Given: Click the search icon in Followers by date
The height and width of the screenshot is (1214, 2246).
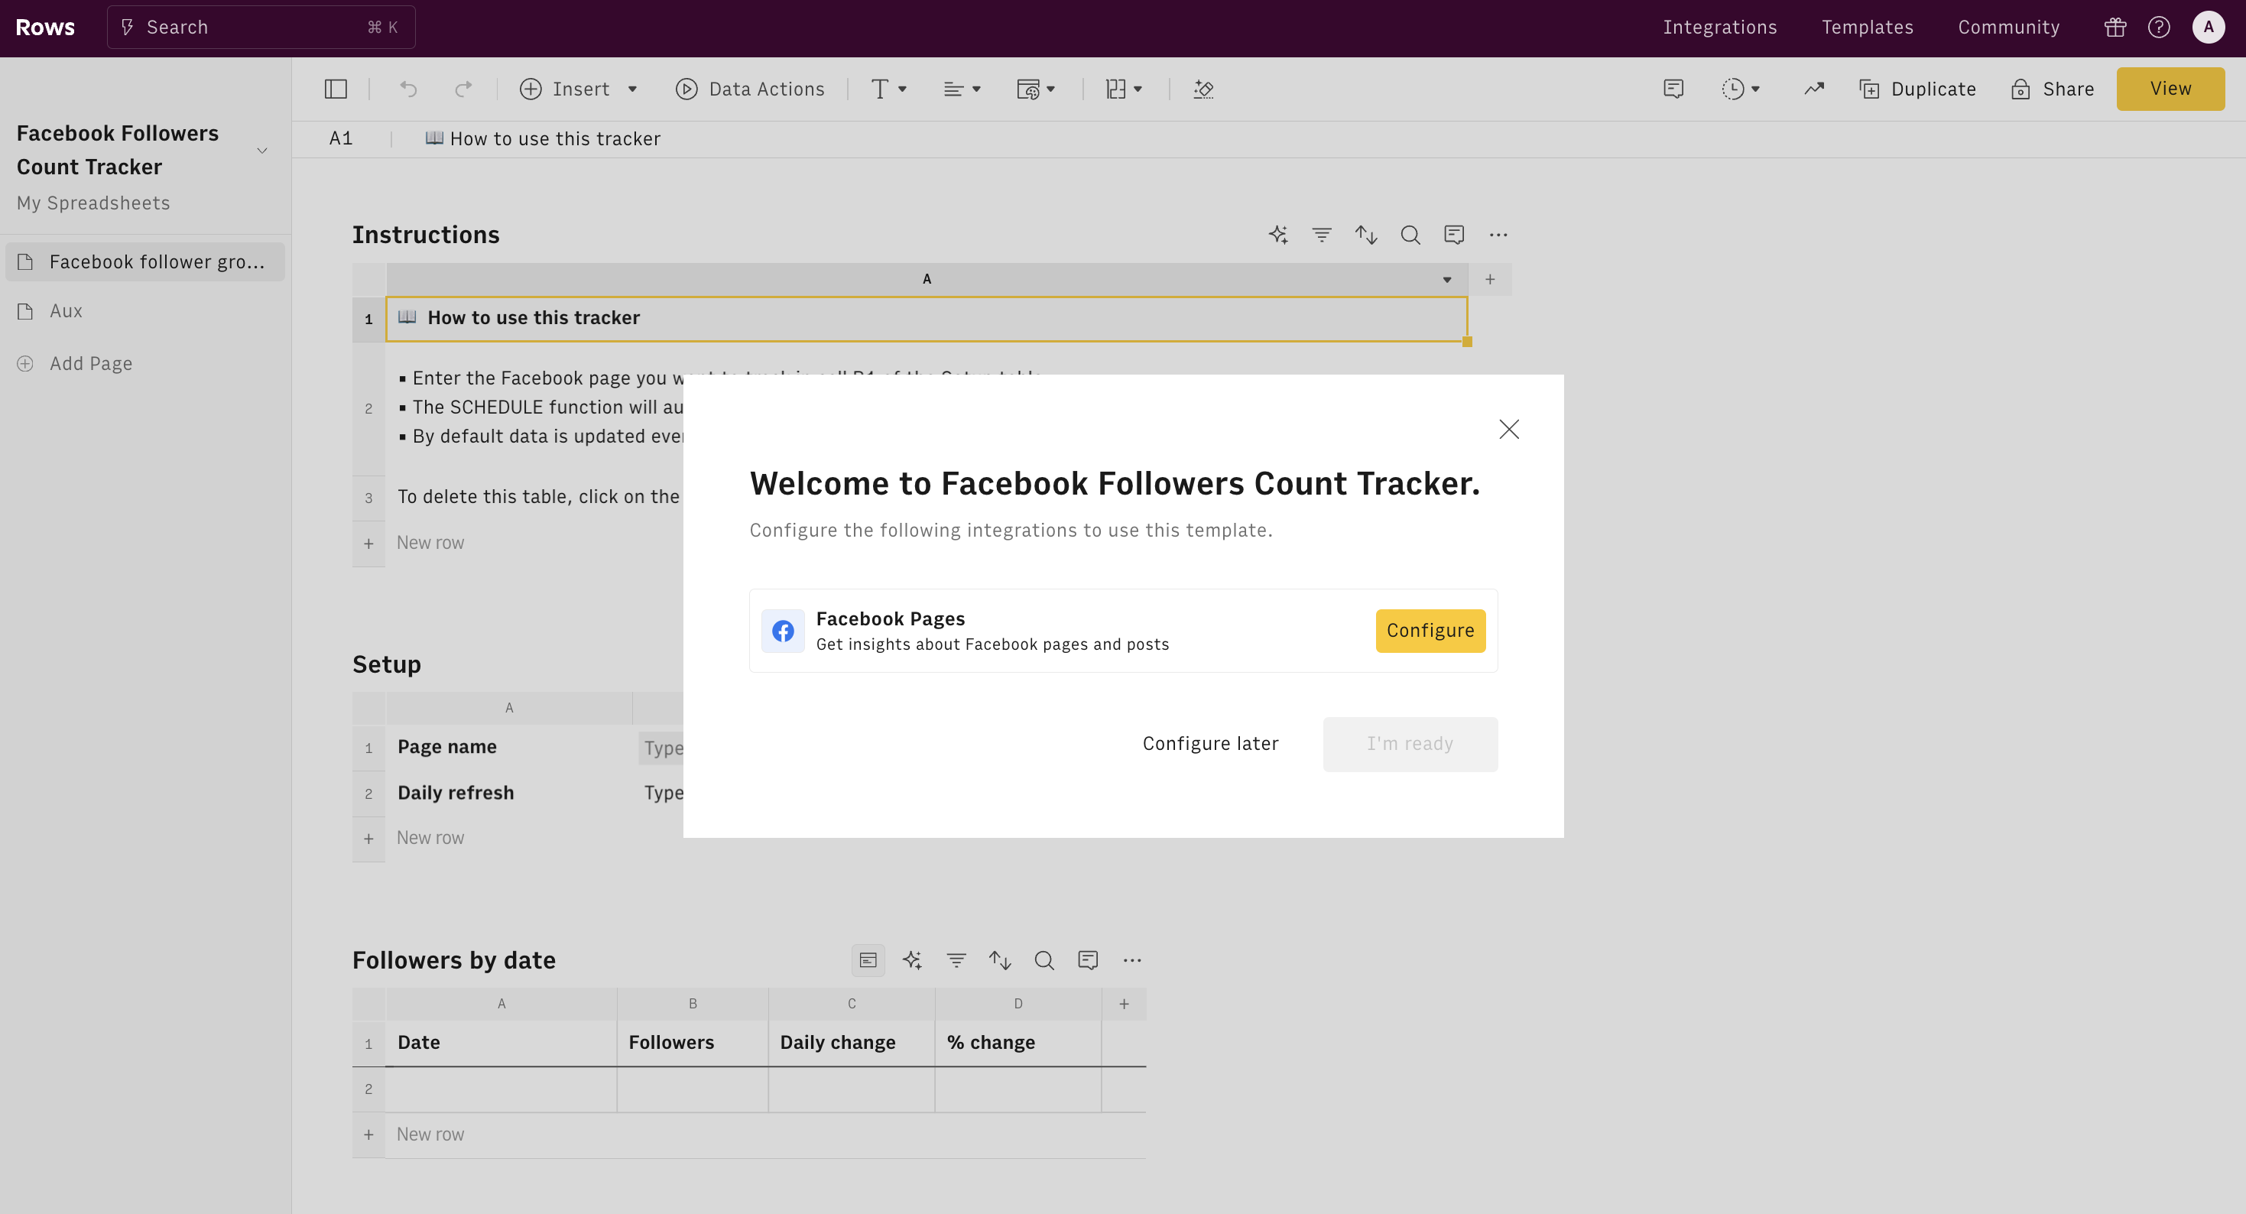Looking at the screenshot, I should pos(1043,960).
